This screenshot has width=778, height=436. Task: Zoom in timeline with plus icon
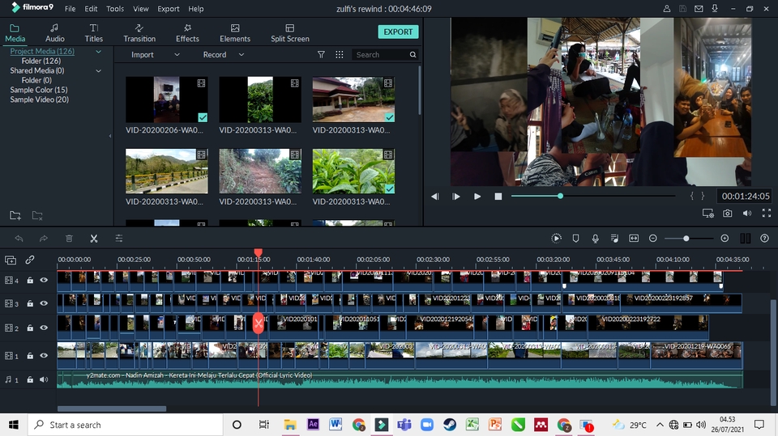pos(725,239)
